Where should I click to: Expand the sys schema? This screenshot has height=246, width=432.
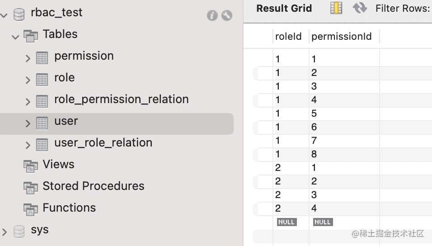[5, 232]
